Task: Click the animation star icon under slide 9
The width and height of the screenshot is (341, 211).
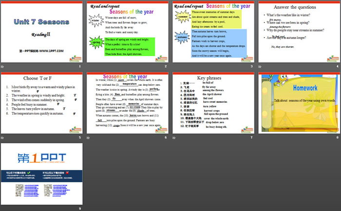Action: tap(3, 209)
